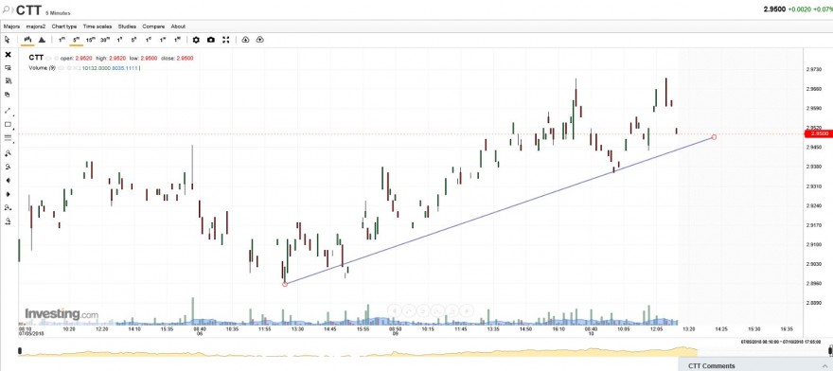Click the CTT Comments panel title
This screenshot has height=371, width=833.
(x=711, y=365)
